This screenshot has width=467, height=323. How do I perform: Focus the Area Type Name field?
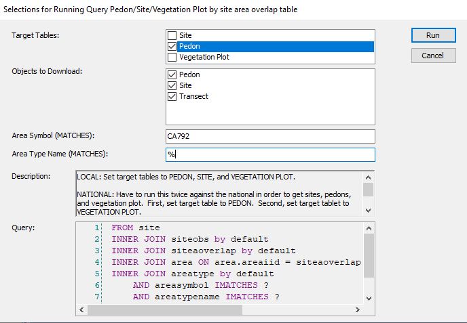pos(270,154)
